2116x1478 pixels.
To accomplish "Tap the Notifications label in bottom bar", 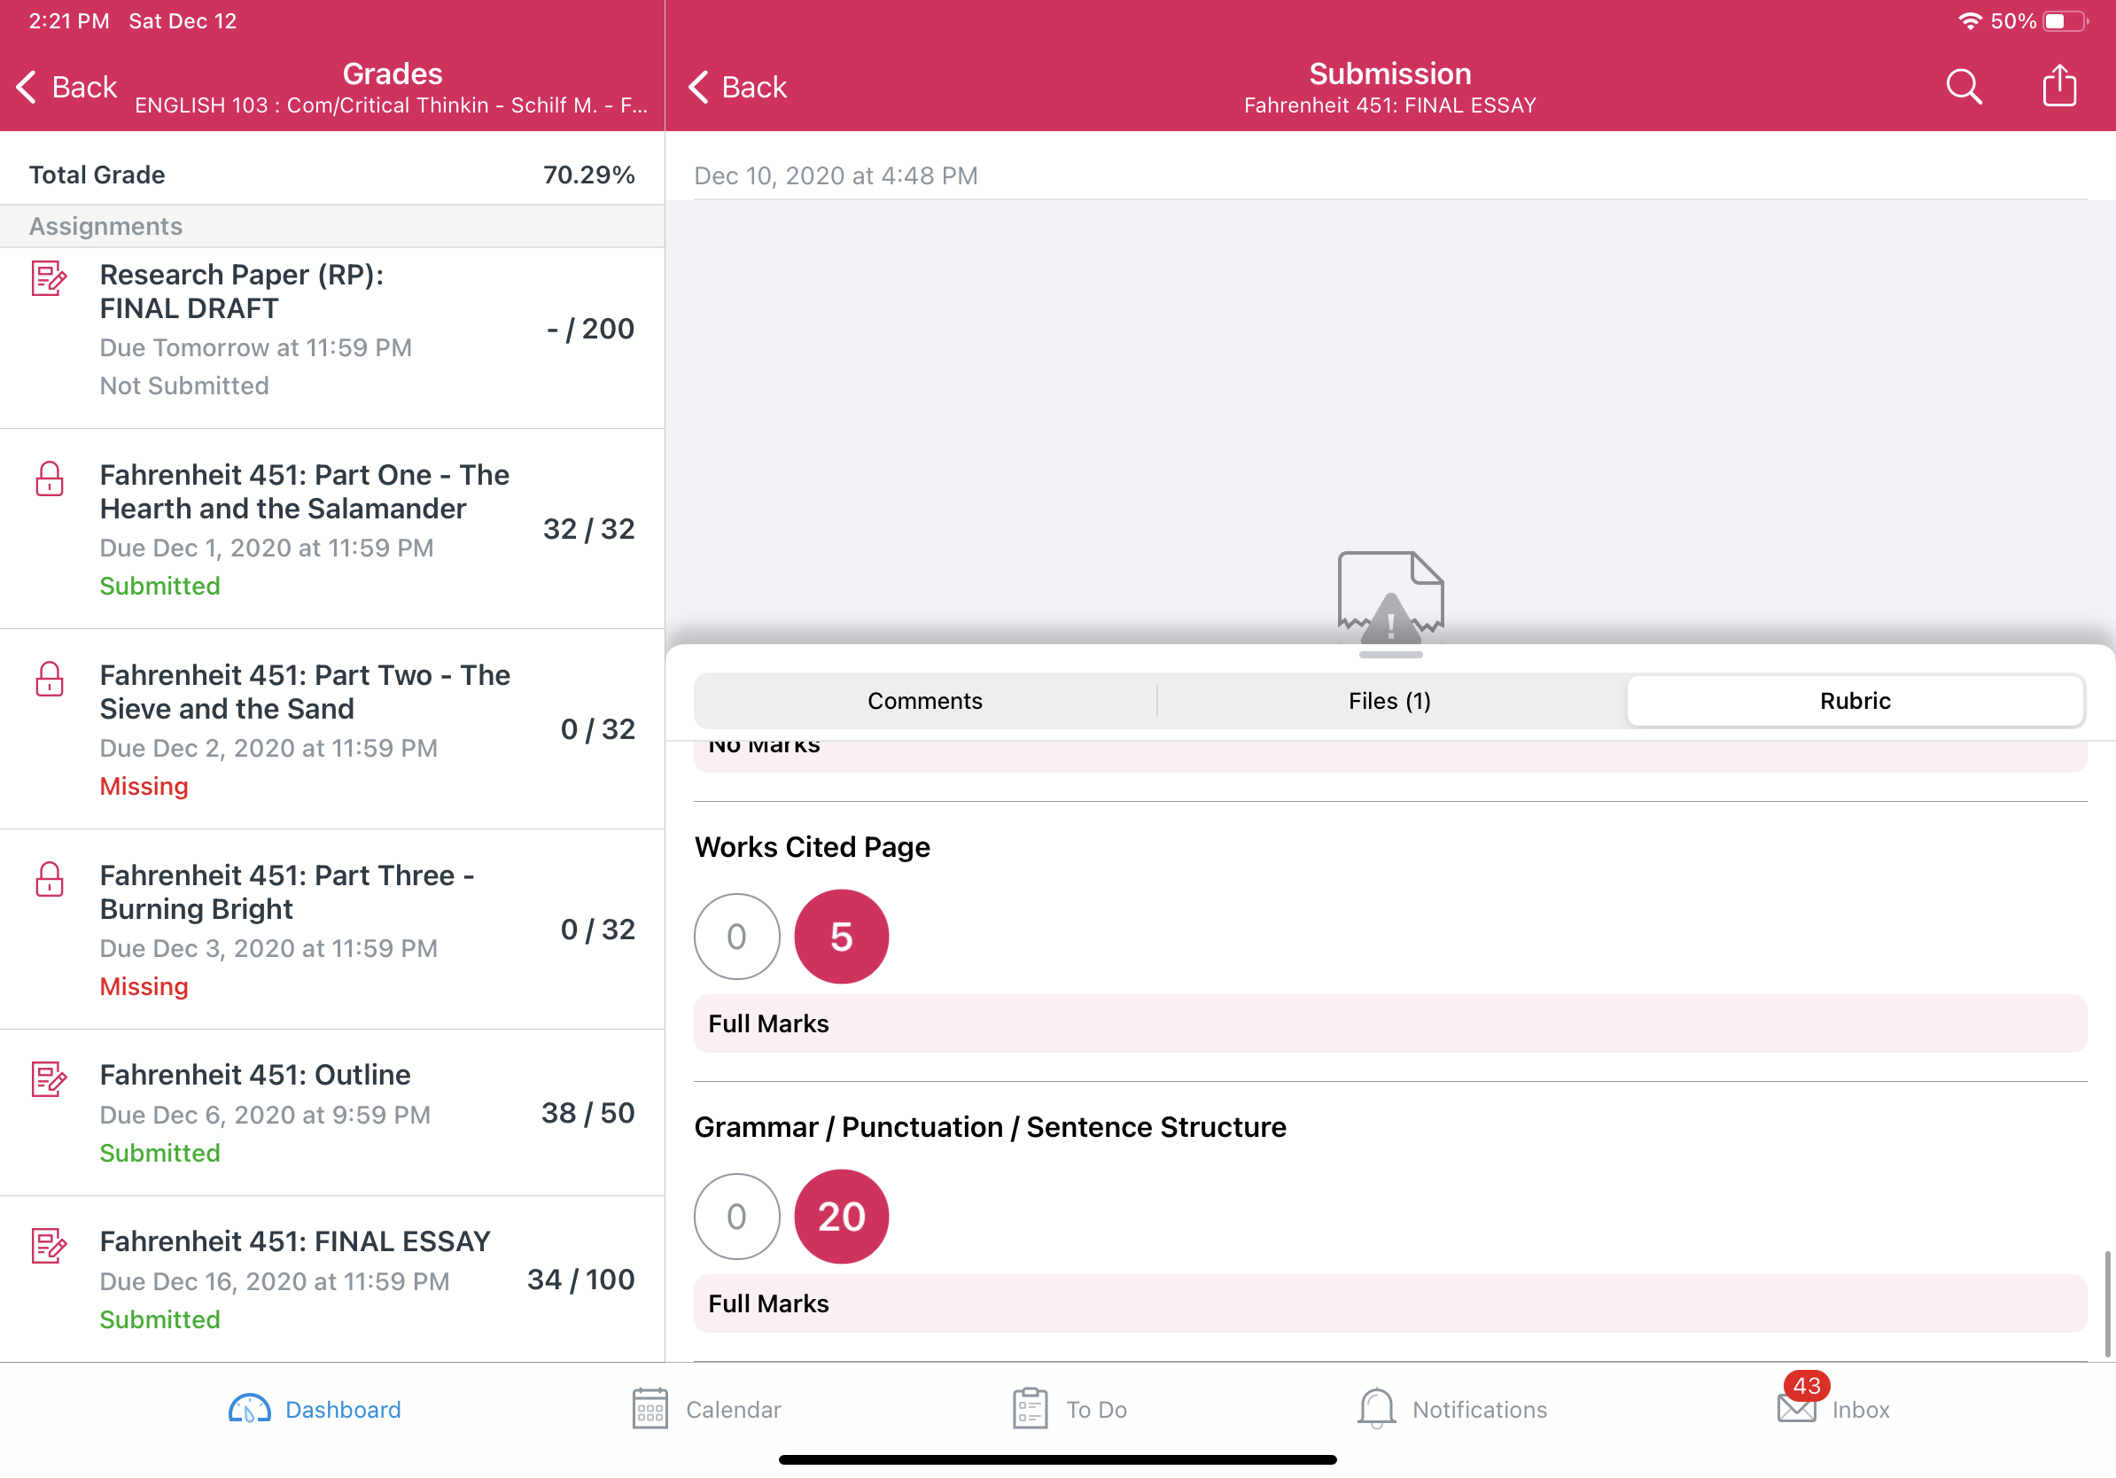I will point(1479,1410).
